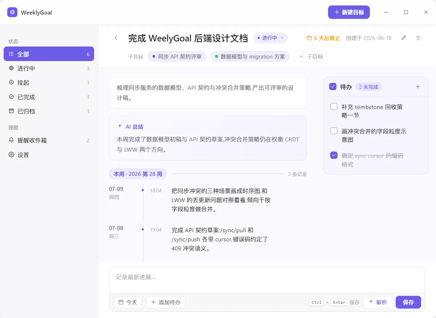Close the WeeklyGoal window

click(426, 12)
